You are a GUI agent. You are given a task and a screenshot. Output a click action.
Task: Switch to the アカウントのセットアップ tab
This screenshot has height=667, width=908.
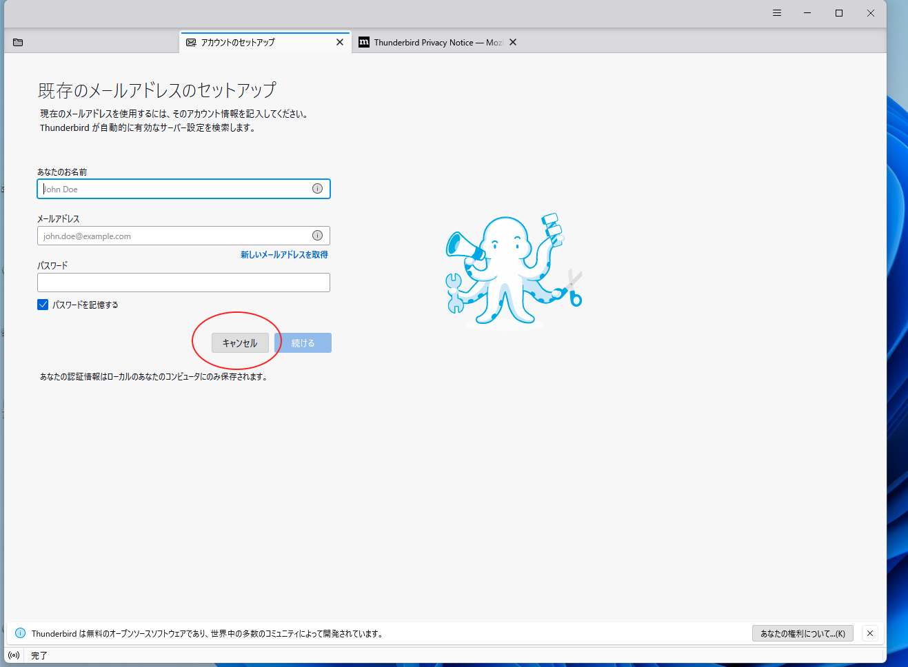click(x=255, y=42)
